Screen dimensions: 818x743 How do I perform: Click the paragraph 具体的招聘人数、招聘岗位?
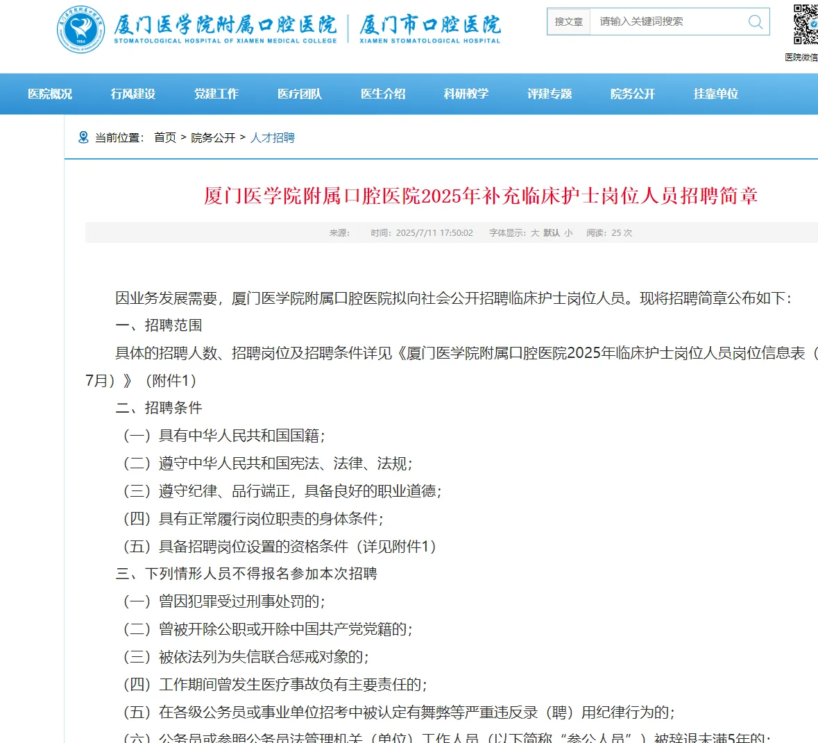coord(452,367)
